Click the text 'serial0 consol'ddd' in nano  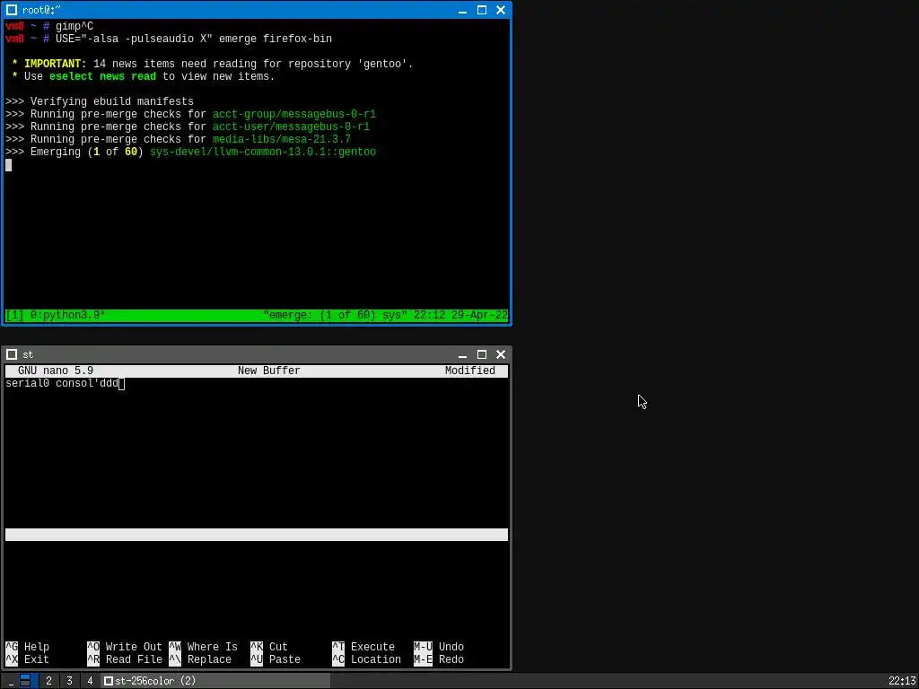[x=62, y=384]
